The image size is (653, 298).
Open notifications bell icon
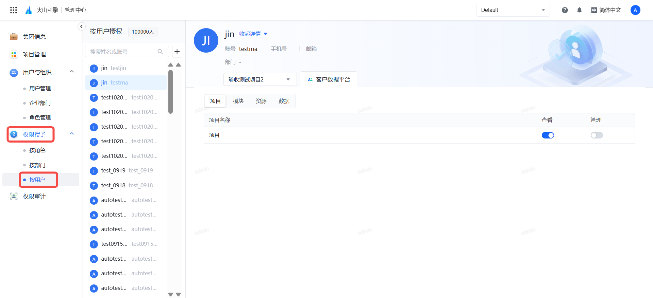point(580,10)
